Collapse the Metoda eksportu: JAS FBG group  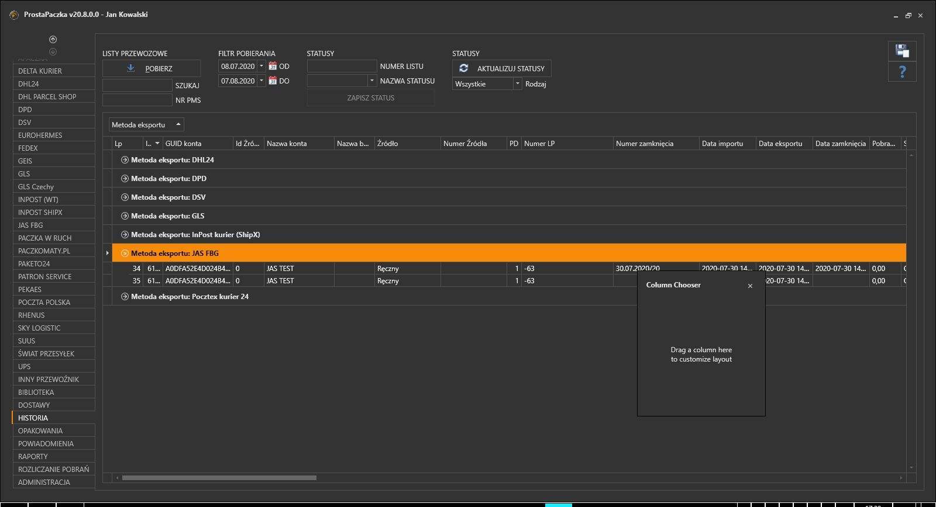125,253
